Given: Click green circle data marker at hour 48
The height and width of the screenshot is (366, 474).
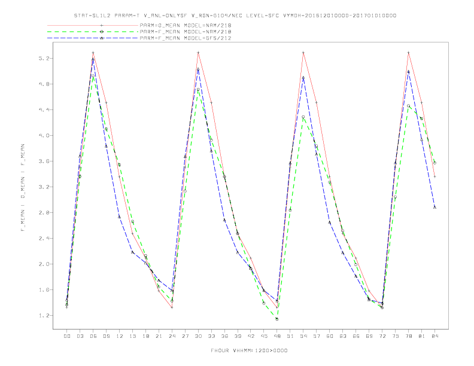Looking at the screenshot, I should (277, 319).
